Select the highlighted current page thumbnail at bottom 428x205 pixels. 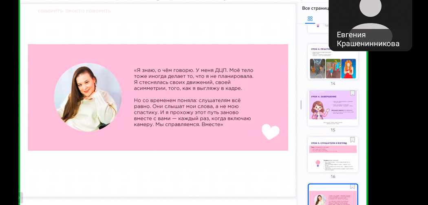pyautogui.click(x=333, y=194)
